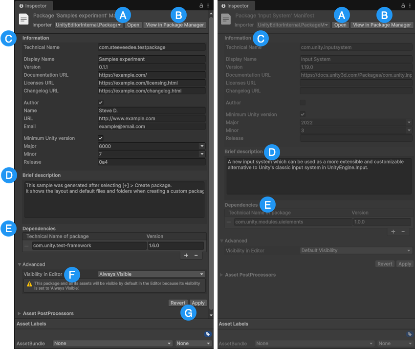Click Revert in Input System panel
Image resolution: width=415 pixels, height=349 pixels.
pyautogui.click(x=385, y=264)
